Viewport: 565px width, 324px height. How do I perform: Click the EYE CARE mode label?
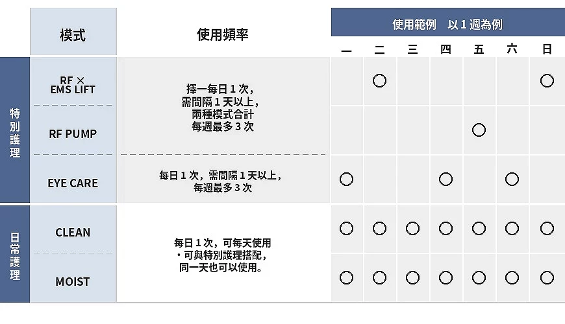click(73, 183)
